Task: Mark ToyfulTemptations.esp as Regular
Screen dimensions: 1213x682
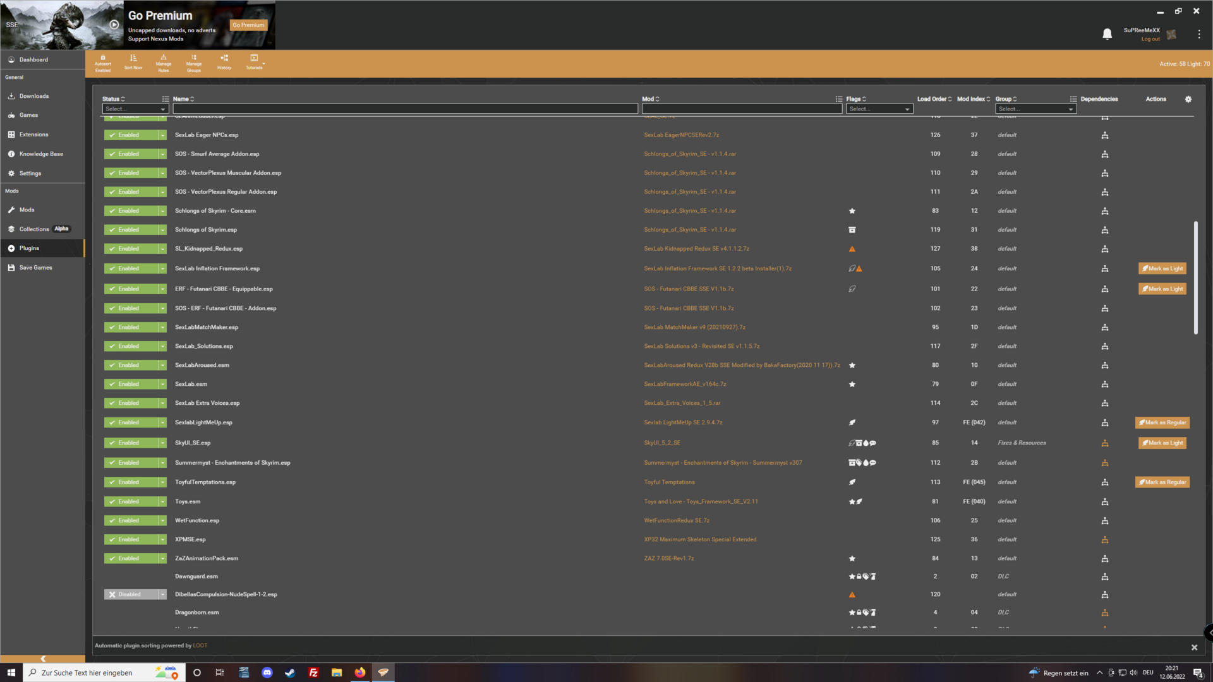Action: coord(1162,482)
